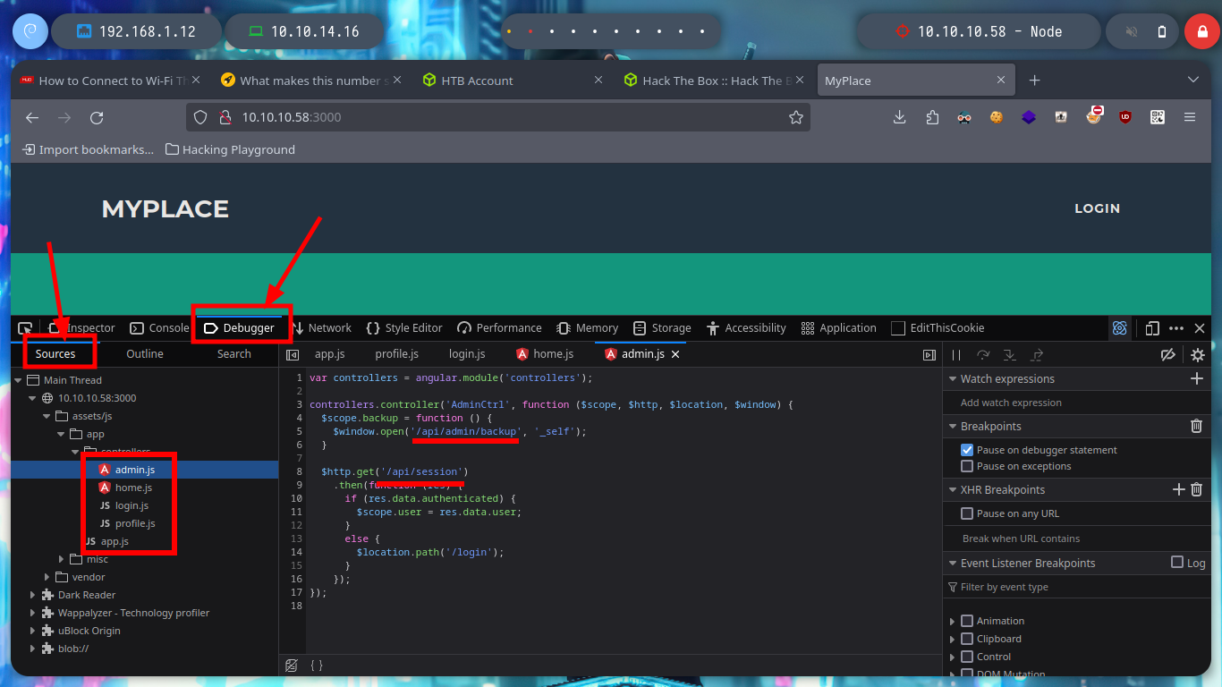Open the Storage devtools tab
This screenshot has height=687, width=1222.
662,328
